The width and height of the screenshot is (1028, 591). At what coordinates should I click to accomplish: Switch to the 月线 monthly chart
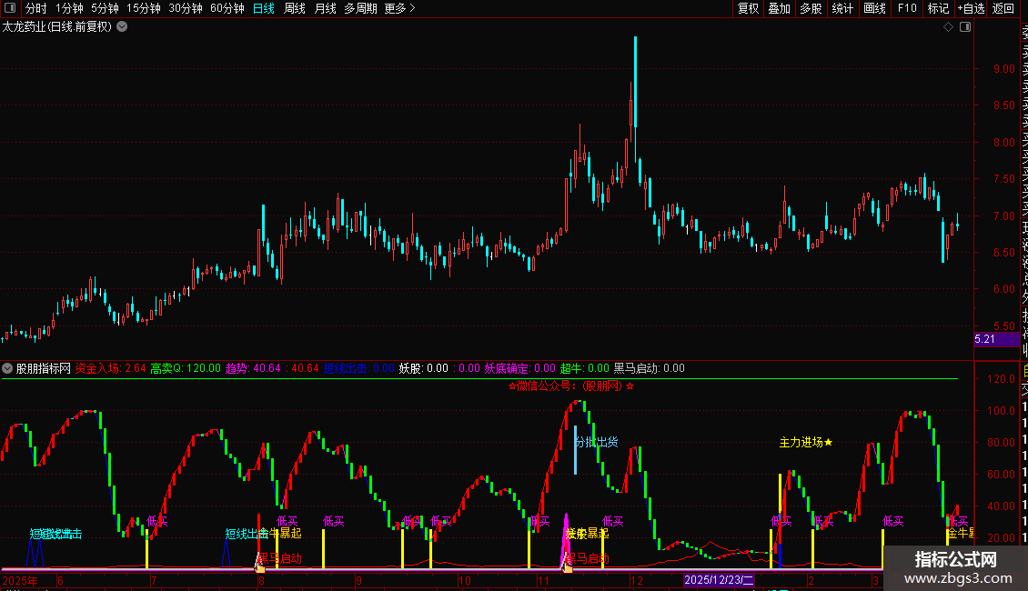(325, 8)
